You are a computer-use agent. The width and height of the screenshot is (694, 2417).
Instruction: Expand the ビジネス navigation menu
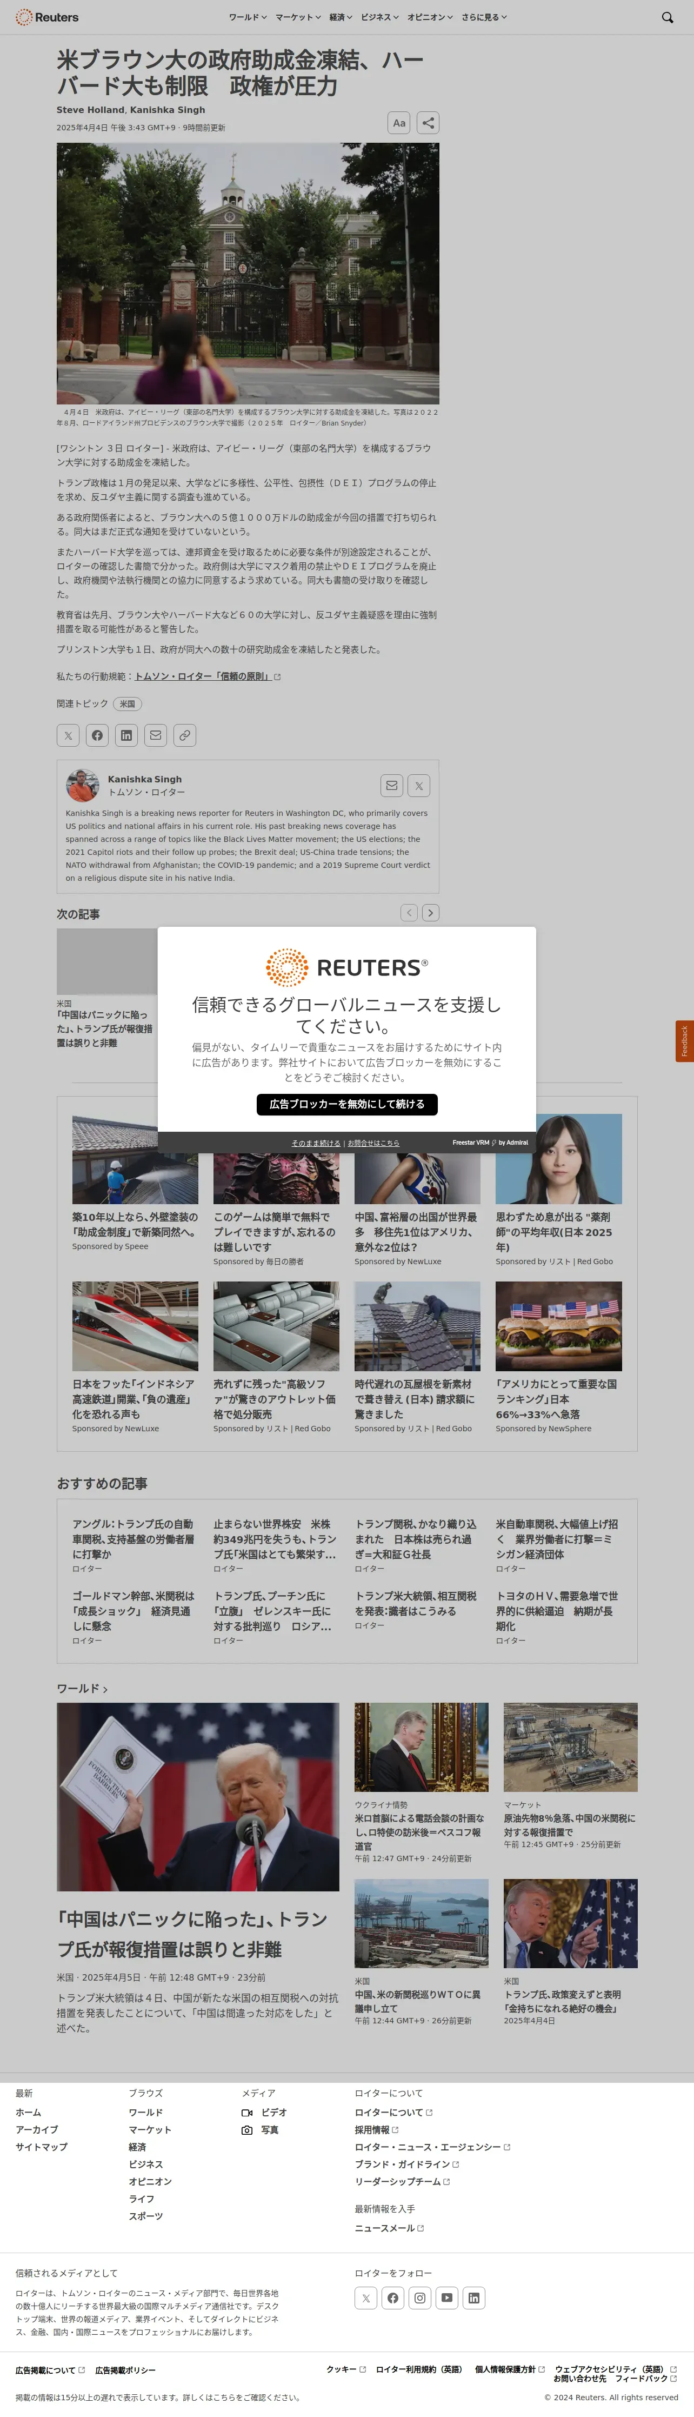point(380,17)
